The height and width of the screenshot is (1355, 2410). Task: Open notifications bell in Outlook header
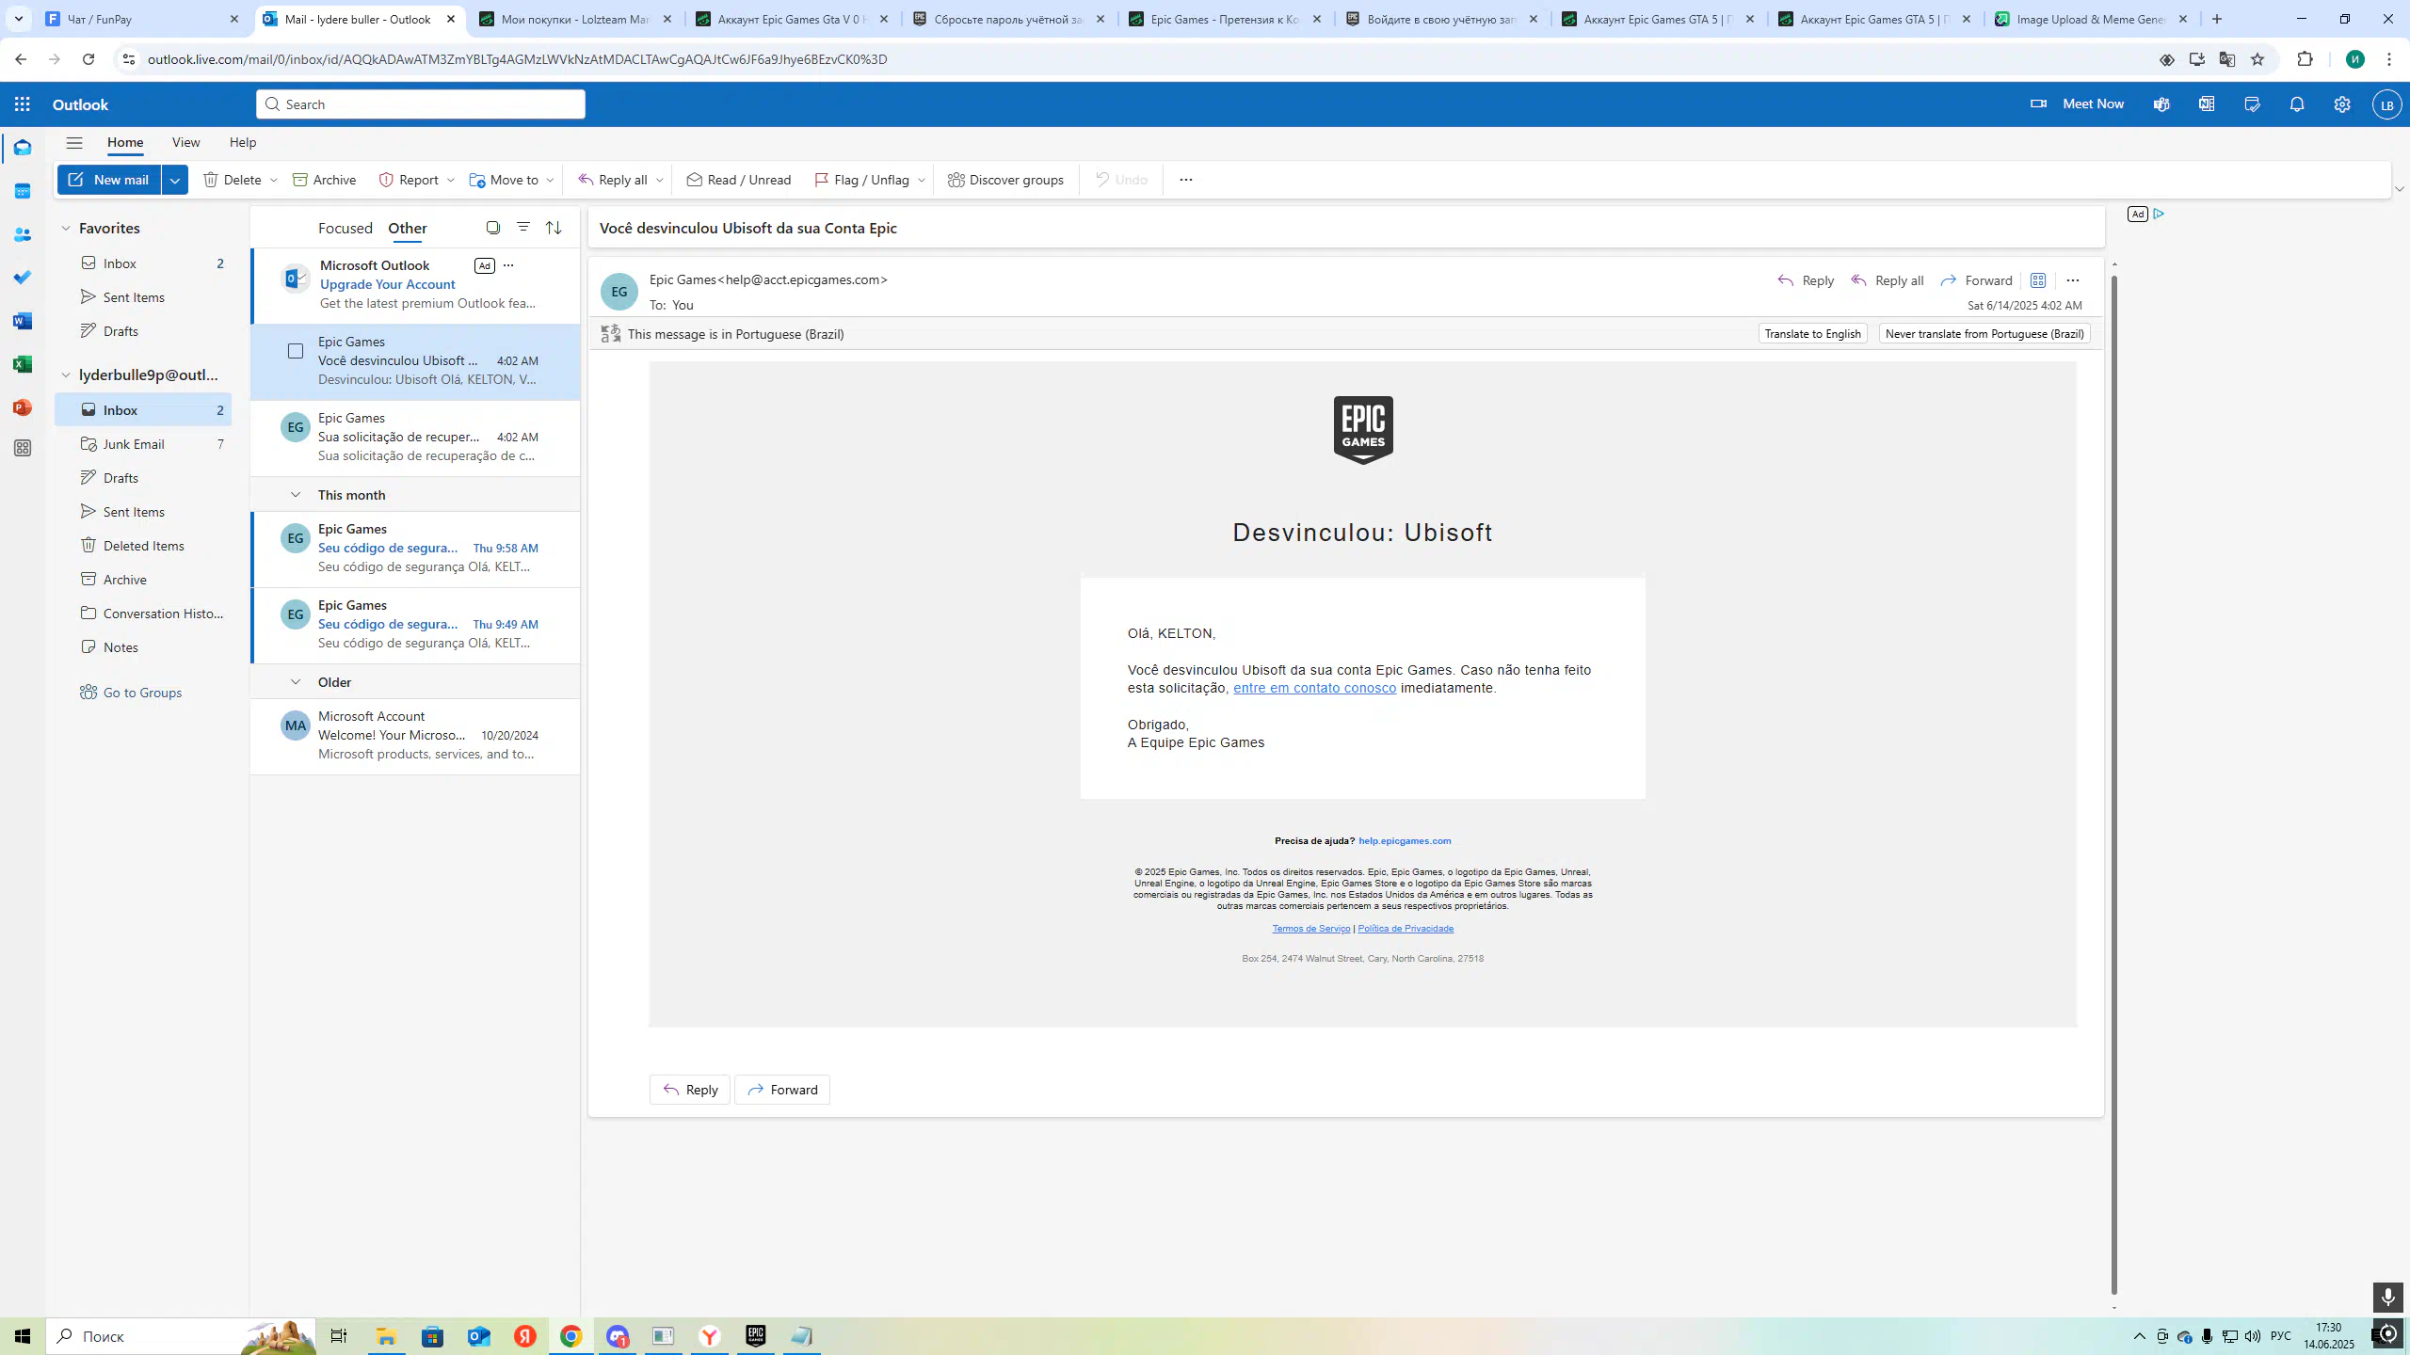[x=2297, y=104]
